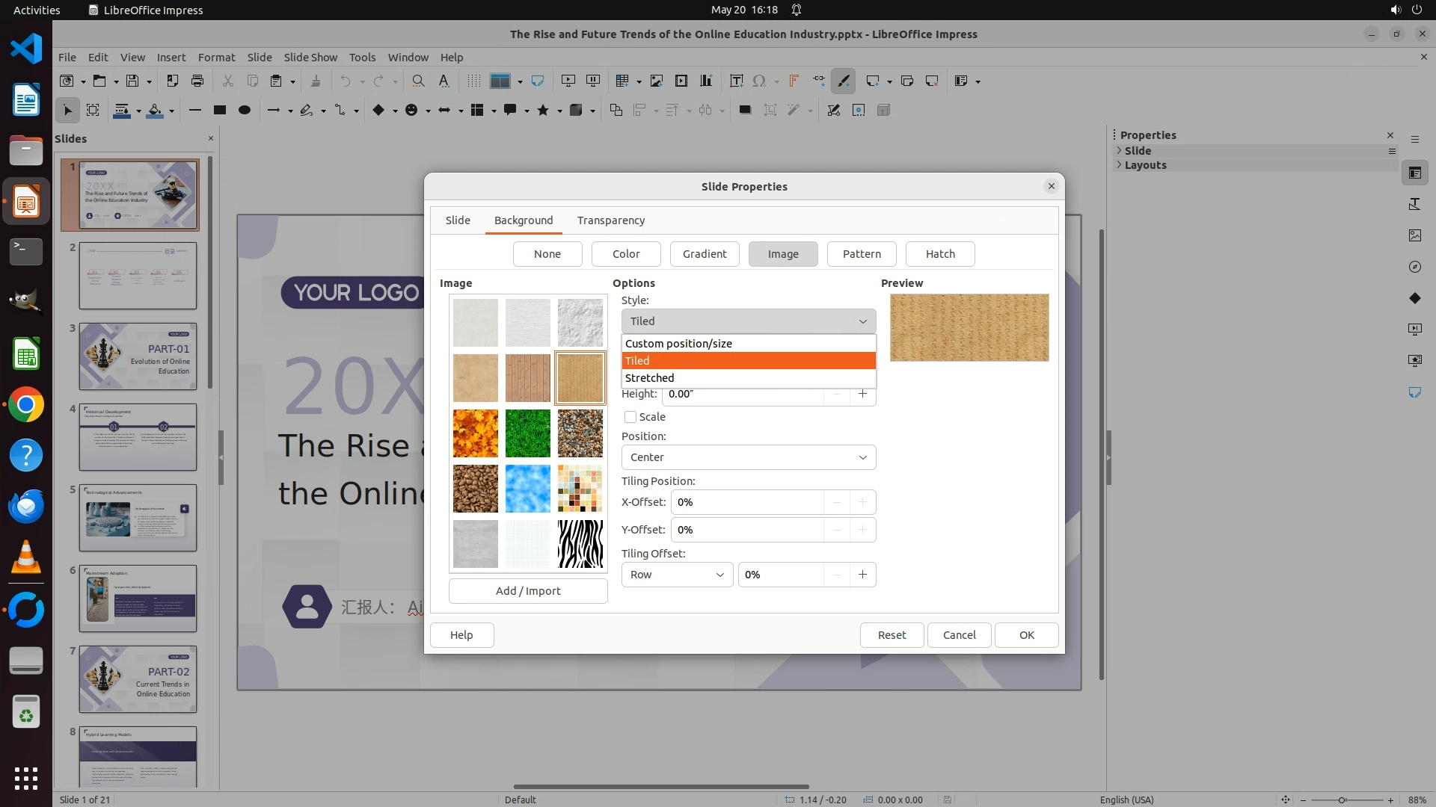Select the Image background type toggle

tap(782, 254)
